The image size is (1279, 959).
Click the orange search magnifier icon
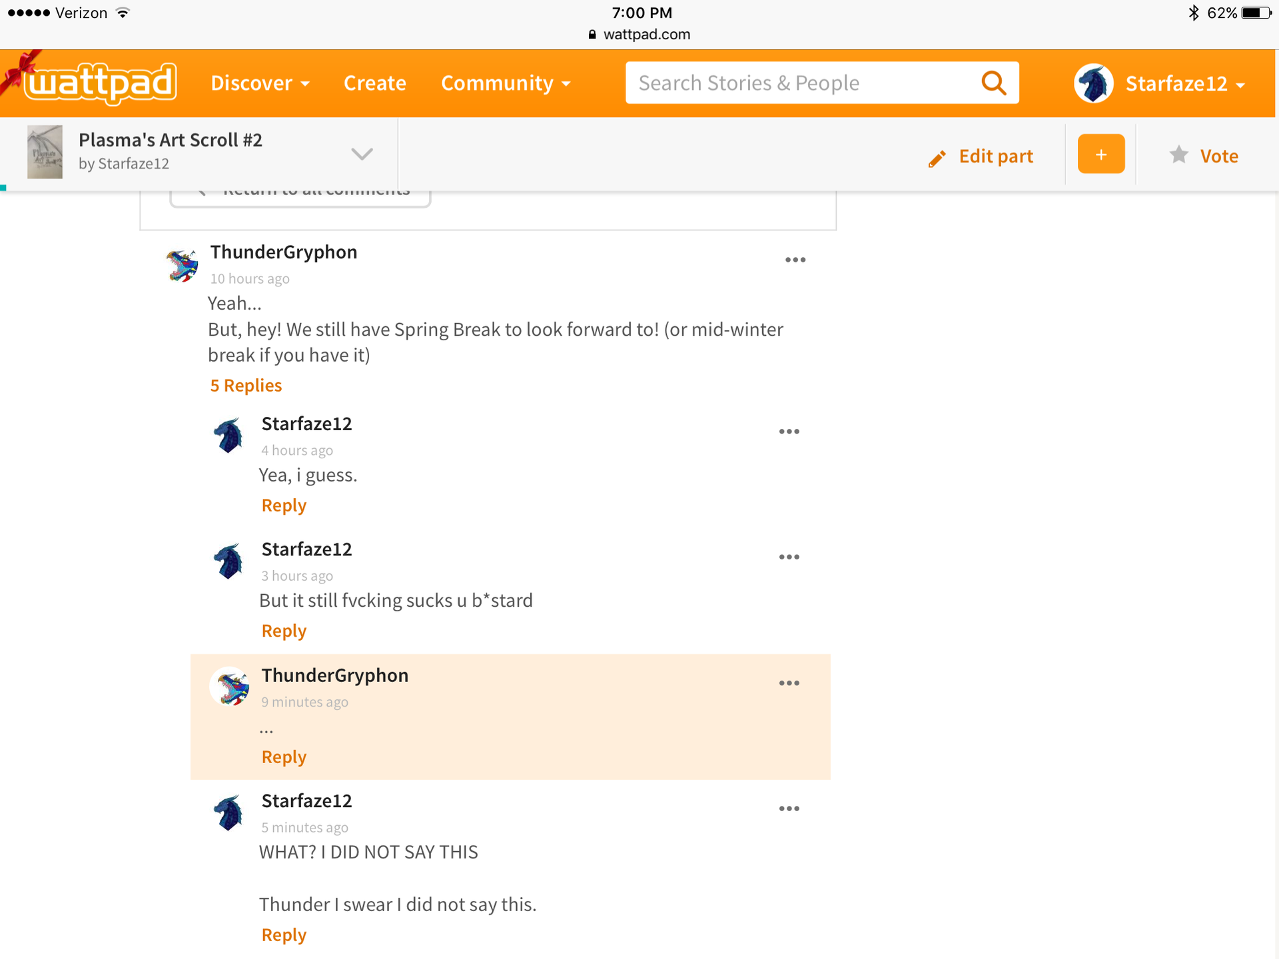pyautogui.click(x=993, y=83)
